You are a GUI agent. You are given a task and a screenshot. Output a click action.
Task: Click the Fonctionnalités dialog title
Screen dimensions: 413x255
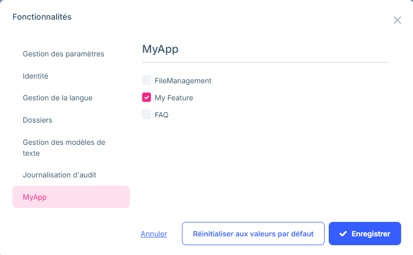click(x=42, y=17)
